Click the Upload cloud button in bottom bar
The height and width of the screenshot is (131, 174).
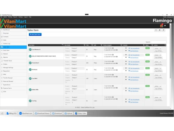68,113
